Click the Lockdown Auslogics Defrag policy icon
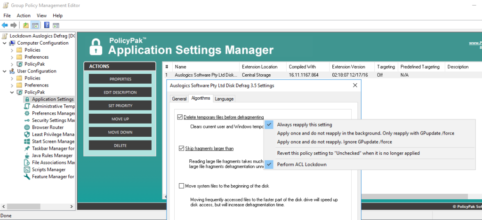The width and height of the screenshot is (482, 220). [5, 36]
